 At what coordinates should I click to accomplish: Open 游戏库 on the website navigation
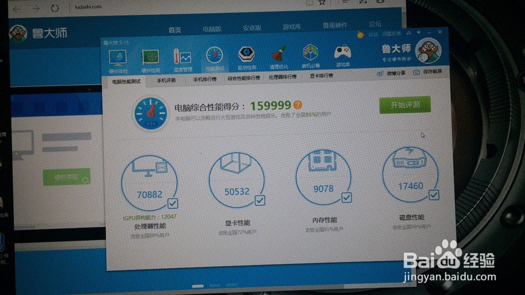[x=291, y=27]
